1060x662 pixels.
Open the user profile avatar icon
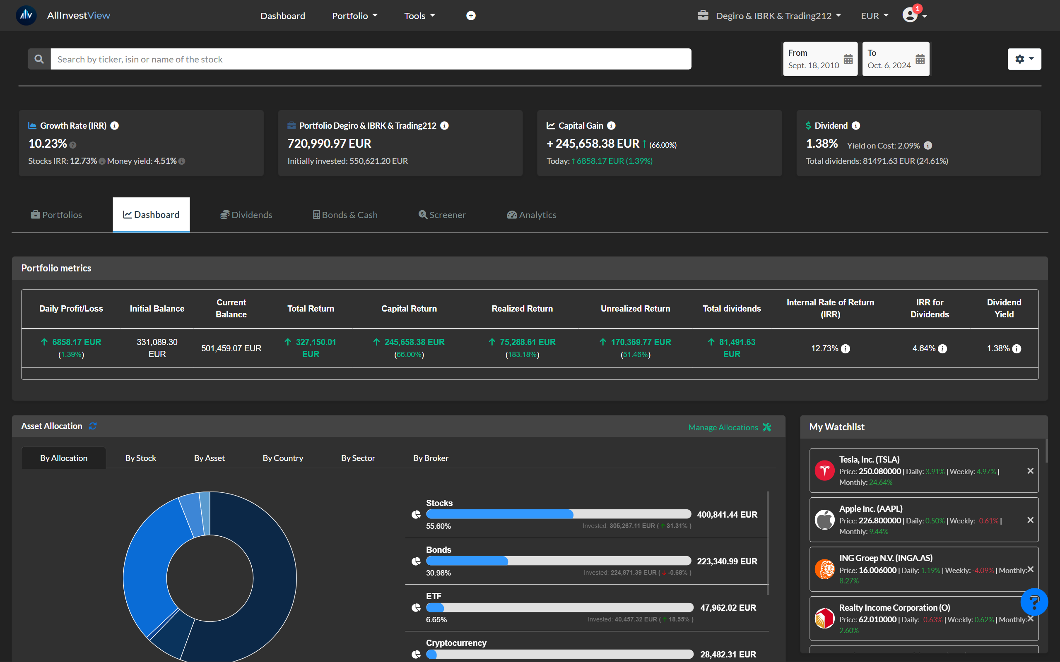coord(910,15)
